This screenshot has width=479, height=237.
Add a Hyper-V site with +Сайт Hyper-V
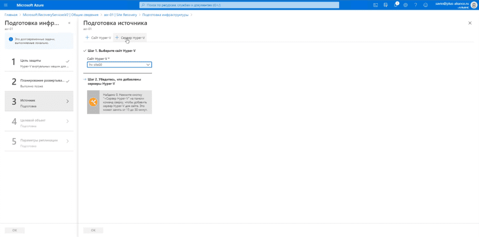click(98, 37)
